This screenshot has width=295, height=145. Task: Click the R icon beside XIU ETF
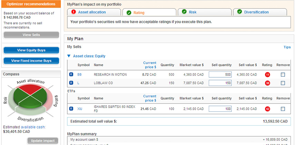pyautogui.click(x=71, y=109)
